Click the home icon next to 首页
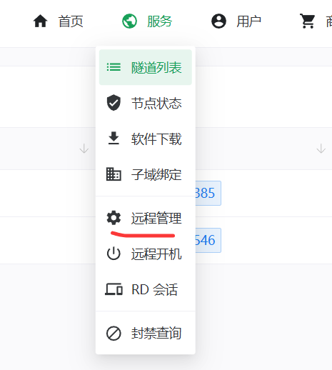The image size is (332, 370). 40,21
